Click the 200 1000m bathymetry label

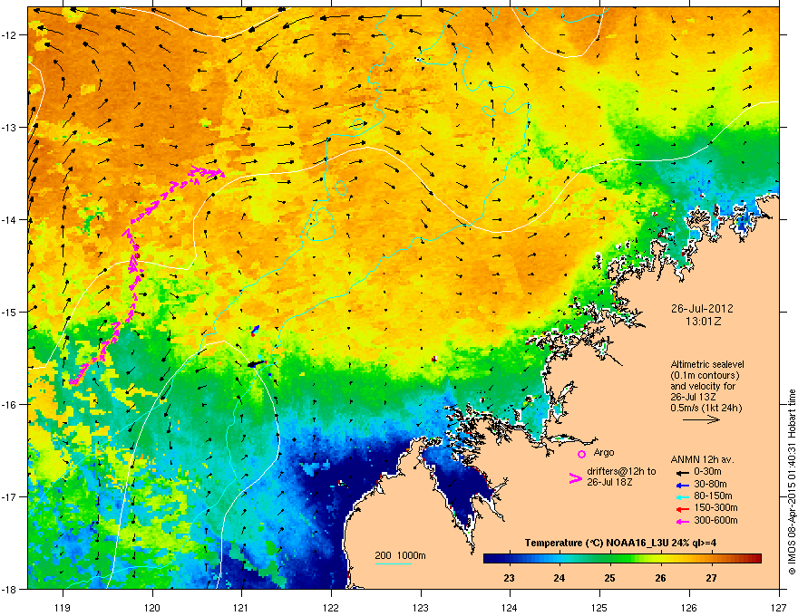pos(400,555)
